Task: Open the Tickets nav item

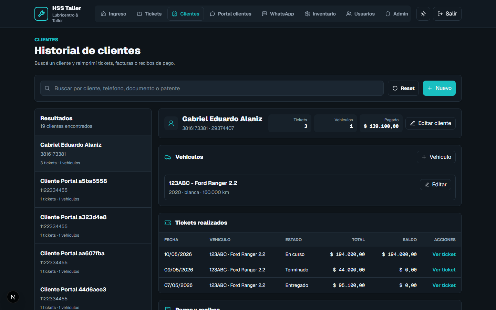Action: [x=149, y=14]
